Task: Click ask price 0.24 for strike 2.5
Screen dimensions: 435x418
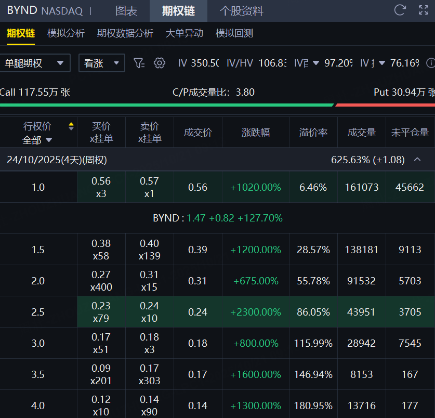Action: [149, 306]
